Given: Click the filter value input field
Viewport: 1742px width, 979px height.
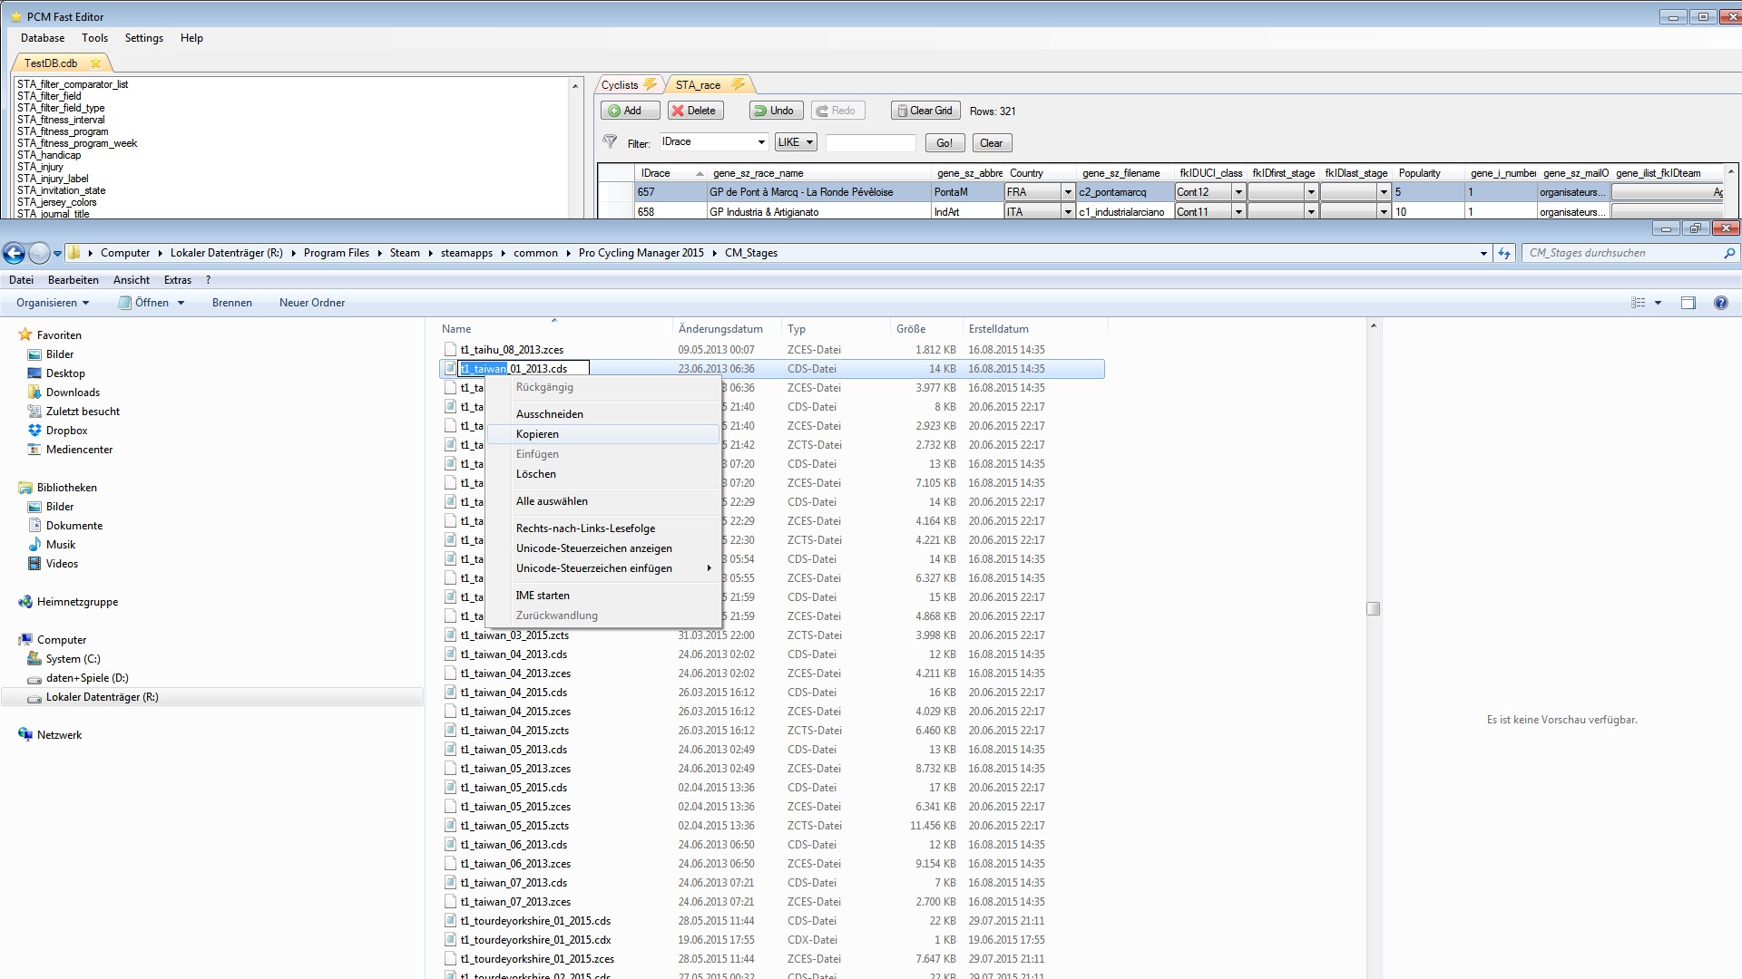Looking at the screenshot, I should [871, 143].
